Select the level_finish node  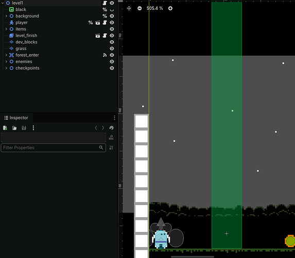pos(26,36)
